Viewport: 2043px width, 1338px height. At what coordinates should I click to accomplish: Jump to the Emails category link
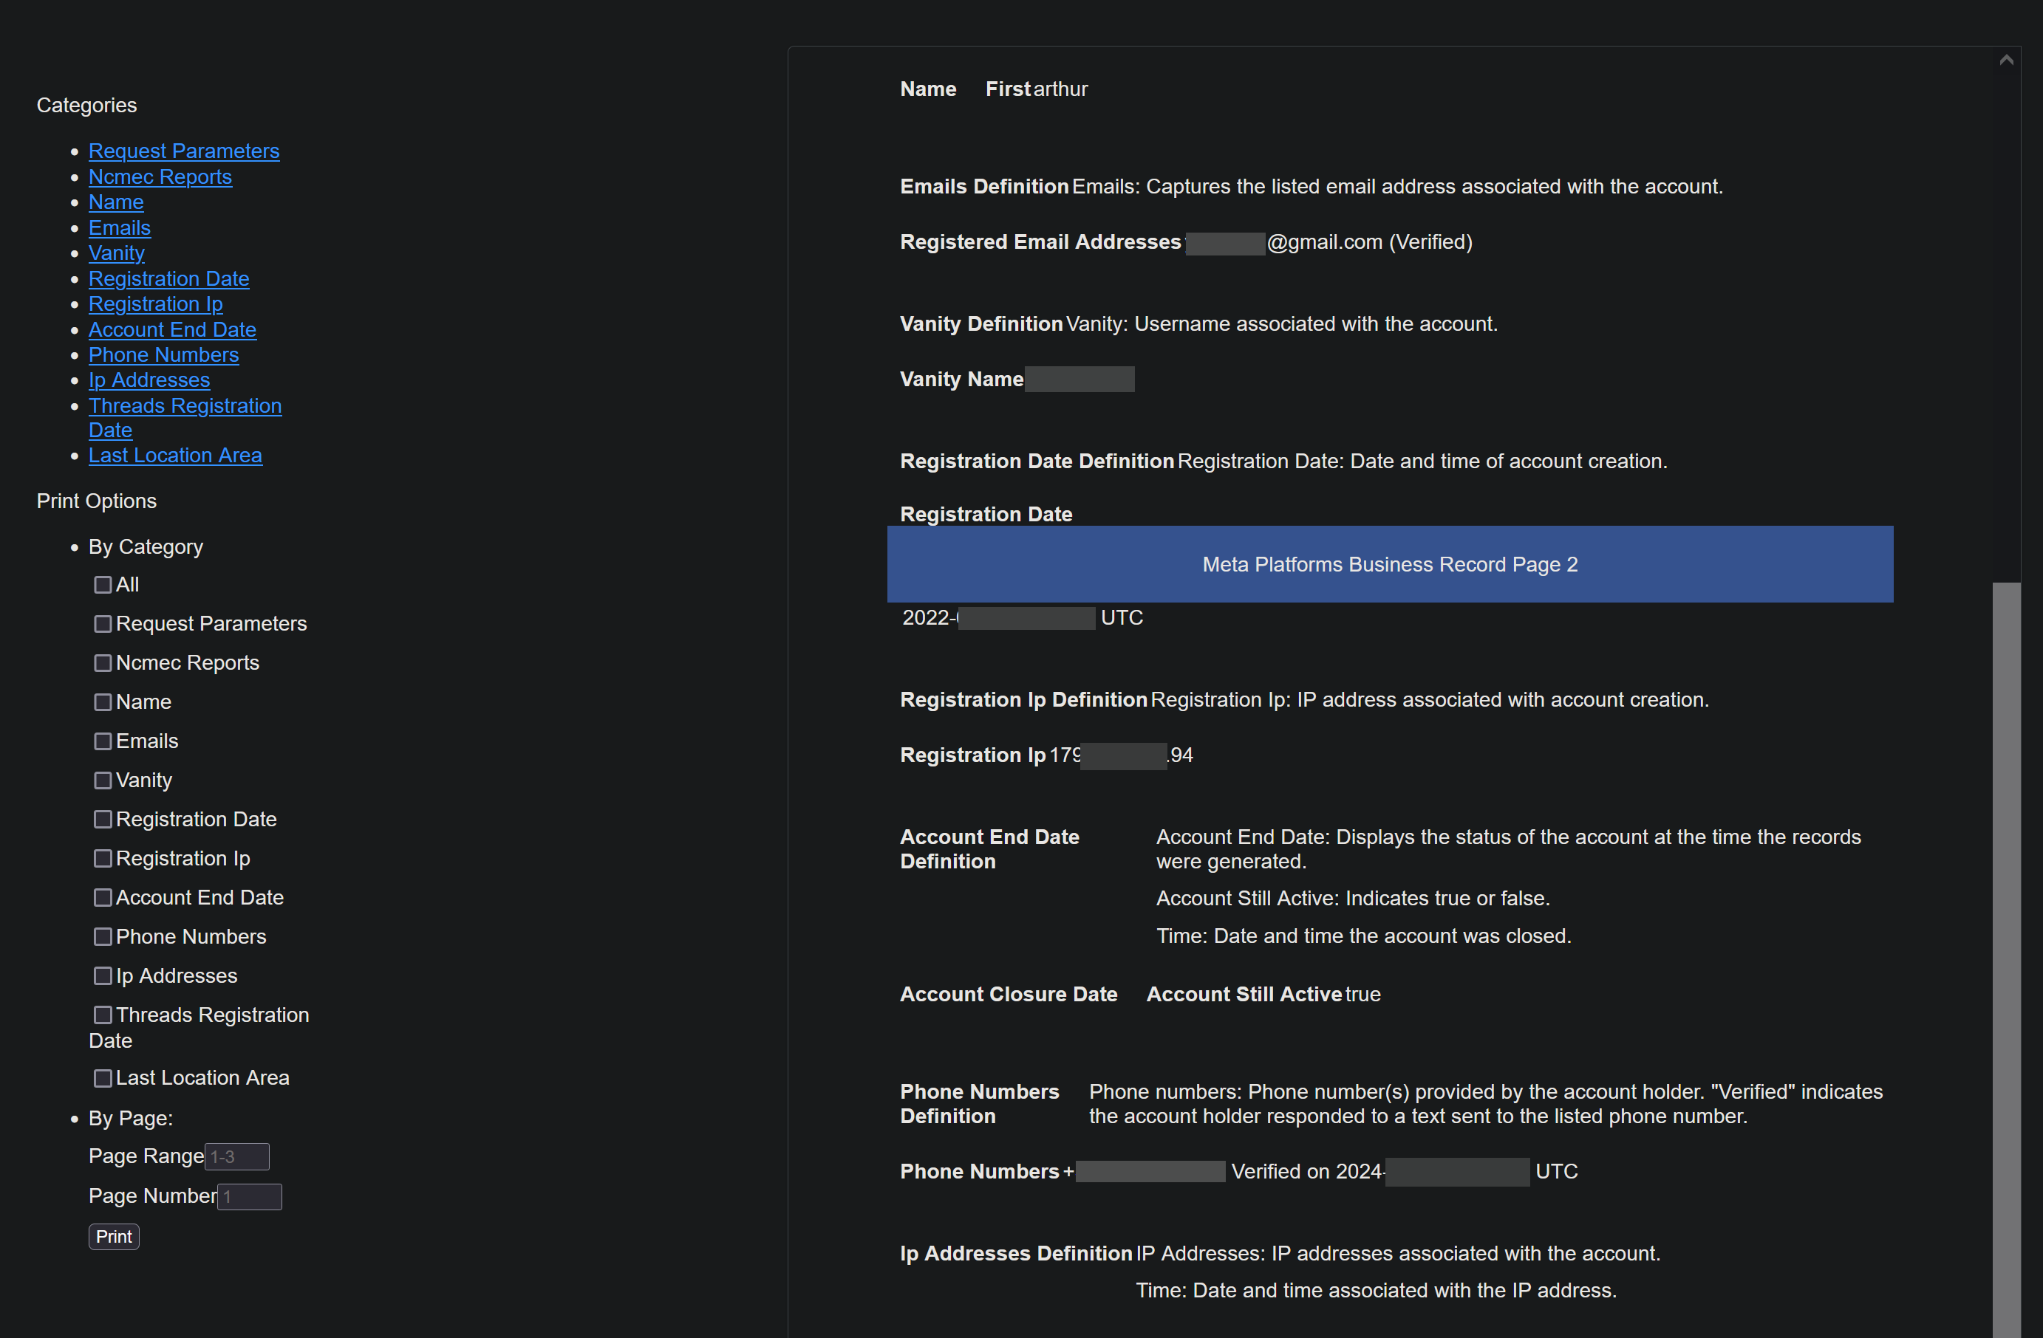tap(119, 227)
